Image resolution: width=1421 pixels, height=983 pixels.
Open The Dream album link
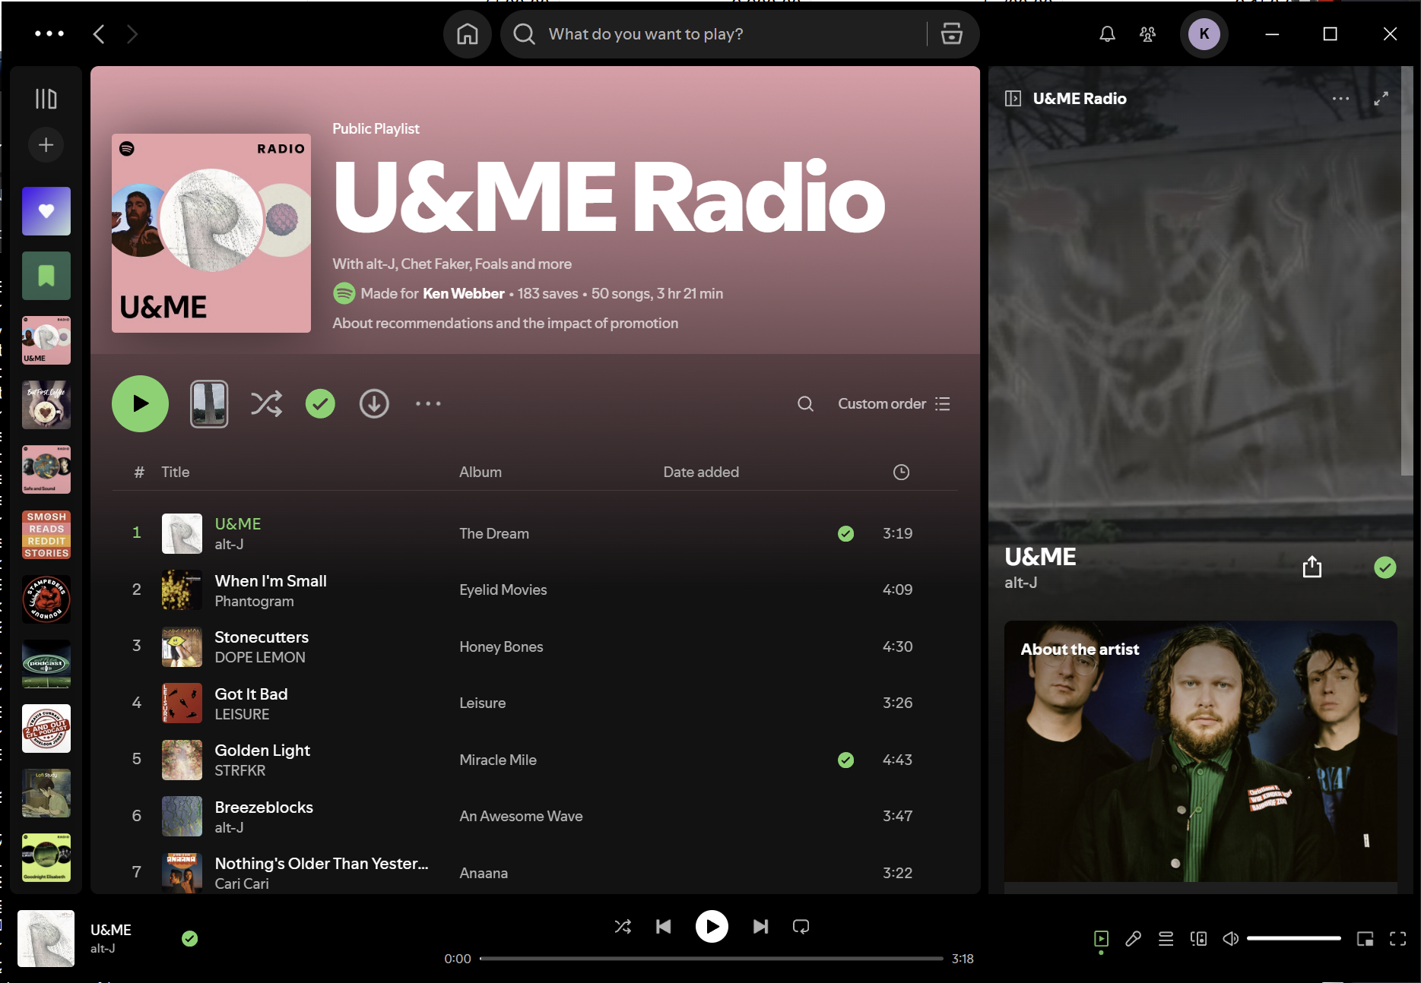(494, 533)
